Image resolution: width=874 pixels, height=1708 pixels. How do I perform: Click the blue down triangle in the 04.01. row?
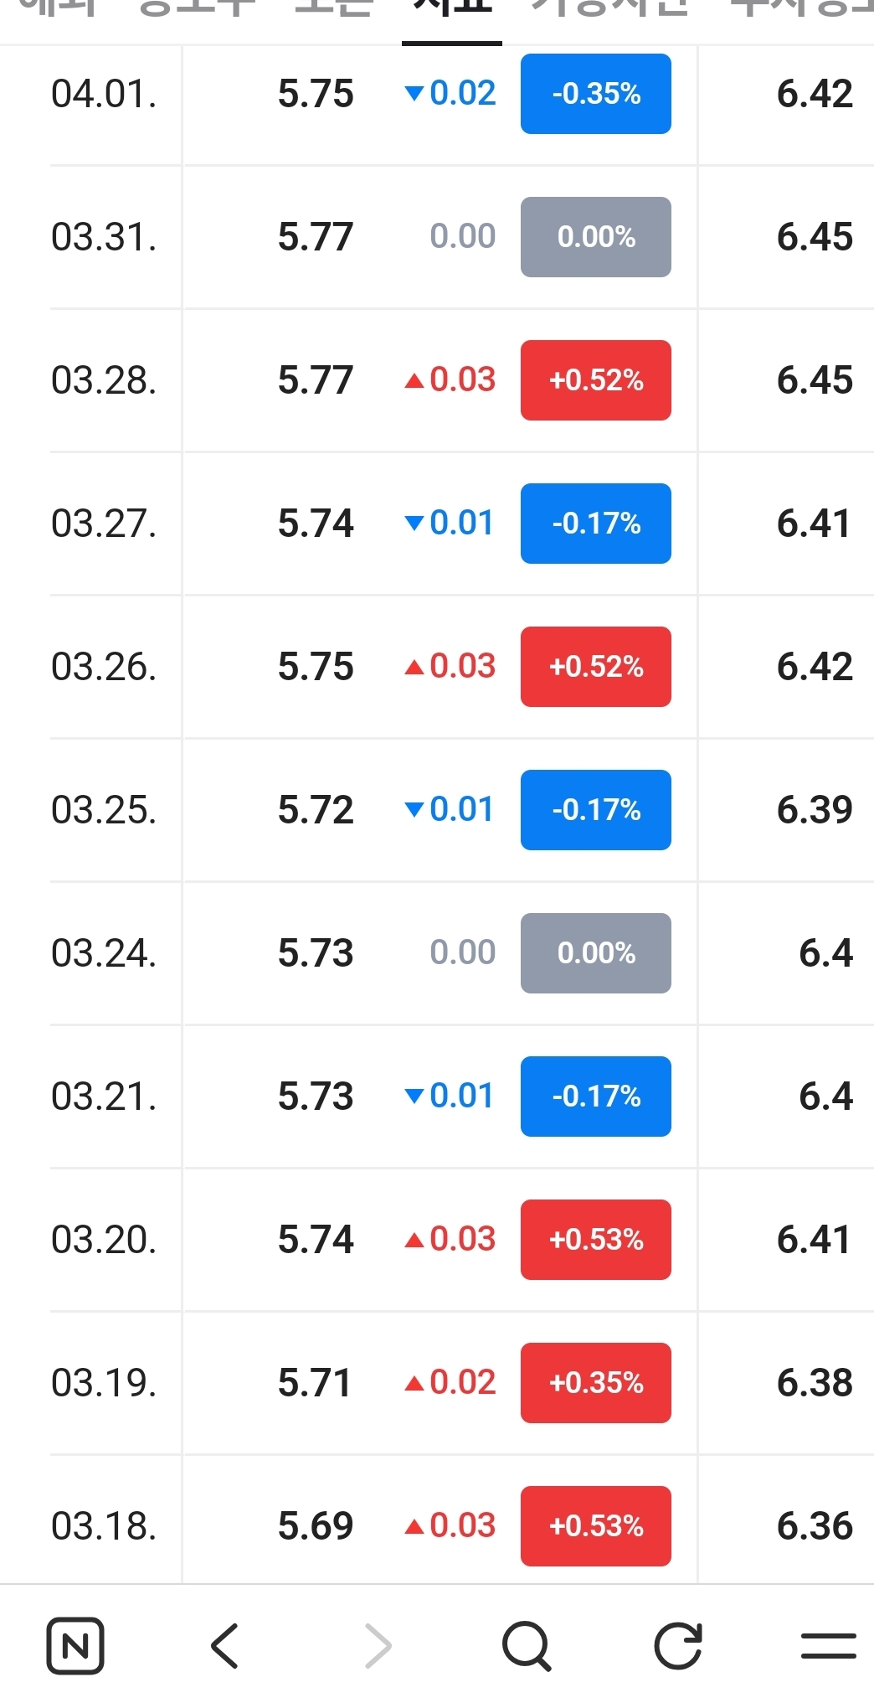[414, 94]
